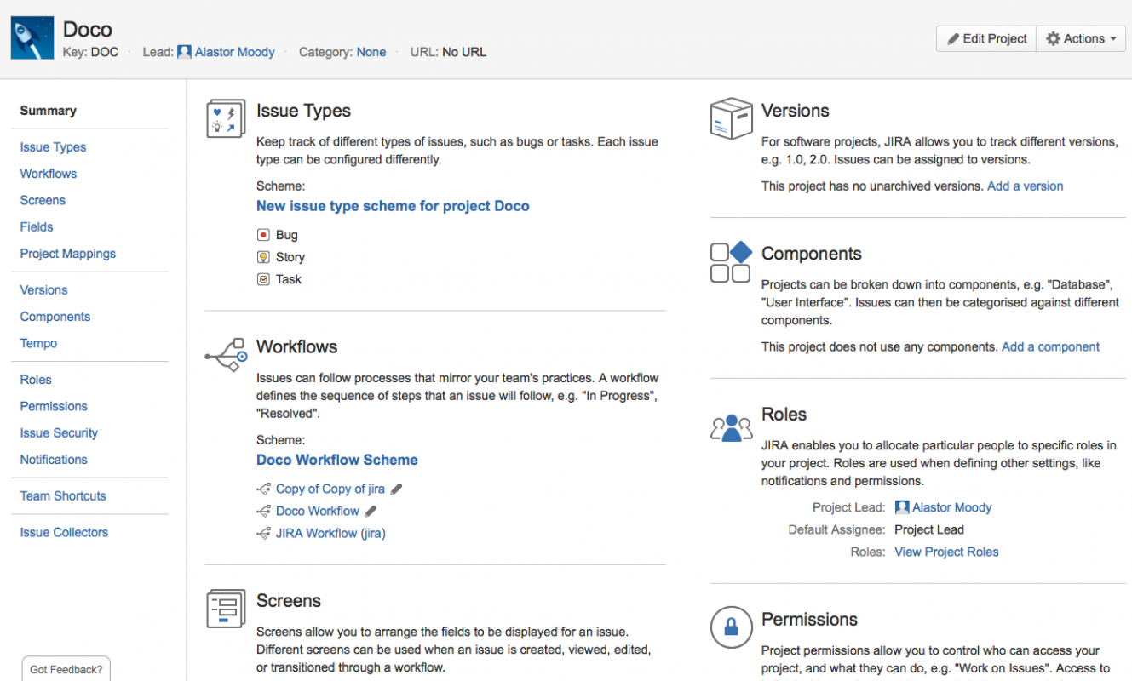Image resolution: width=1132 pixels, height=681 pixels.
Task: Click pencil next to Copy of Copy of jira
Action: pyautogui.click(x=396, y=489)
